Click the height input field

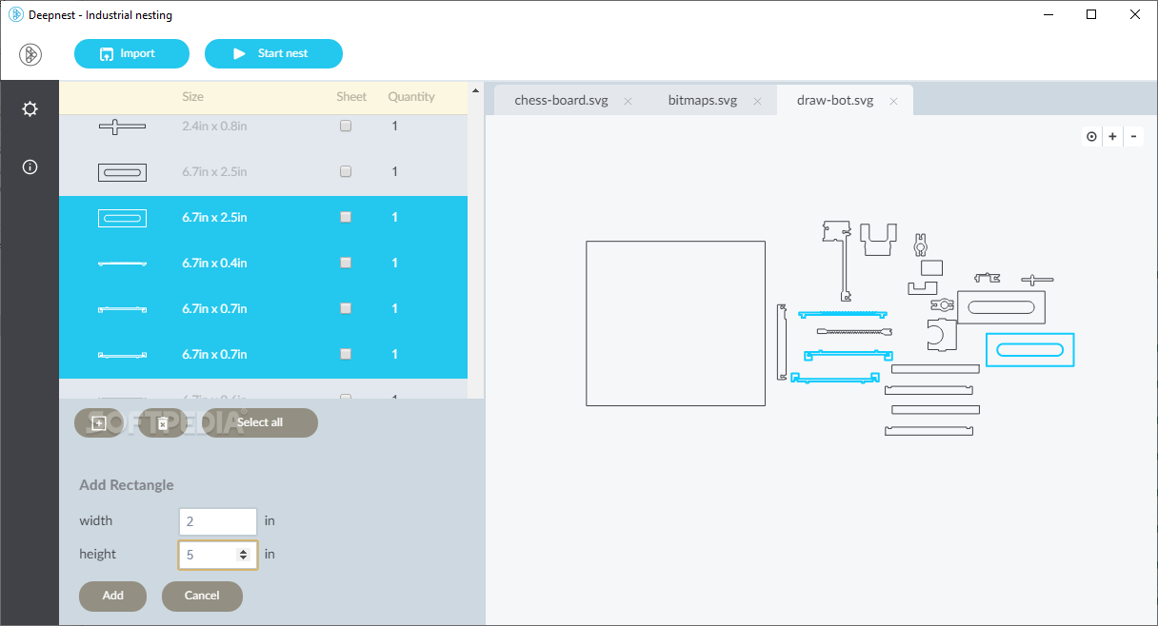218,555
